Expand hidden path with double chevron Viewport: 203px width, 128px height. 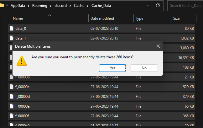(x=7, y=5)
